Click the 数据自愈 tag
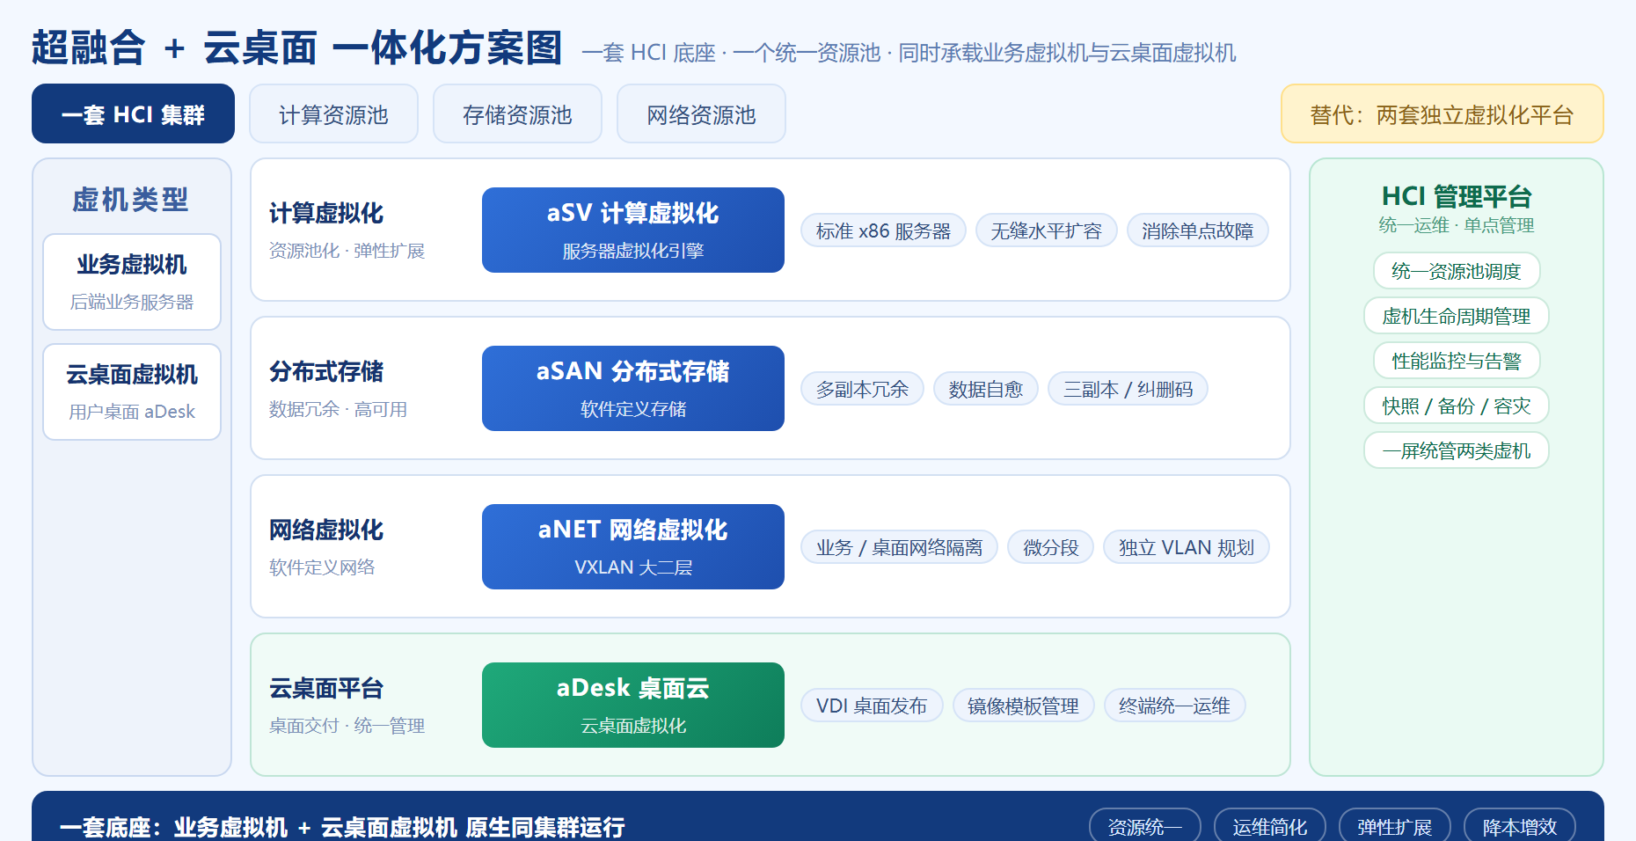The image size is (1636, 841). tap(986, 389)
